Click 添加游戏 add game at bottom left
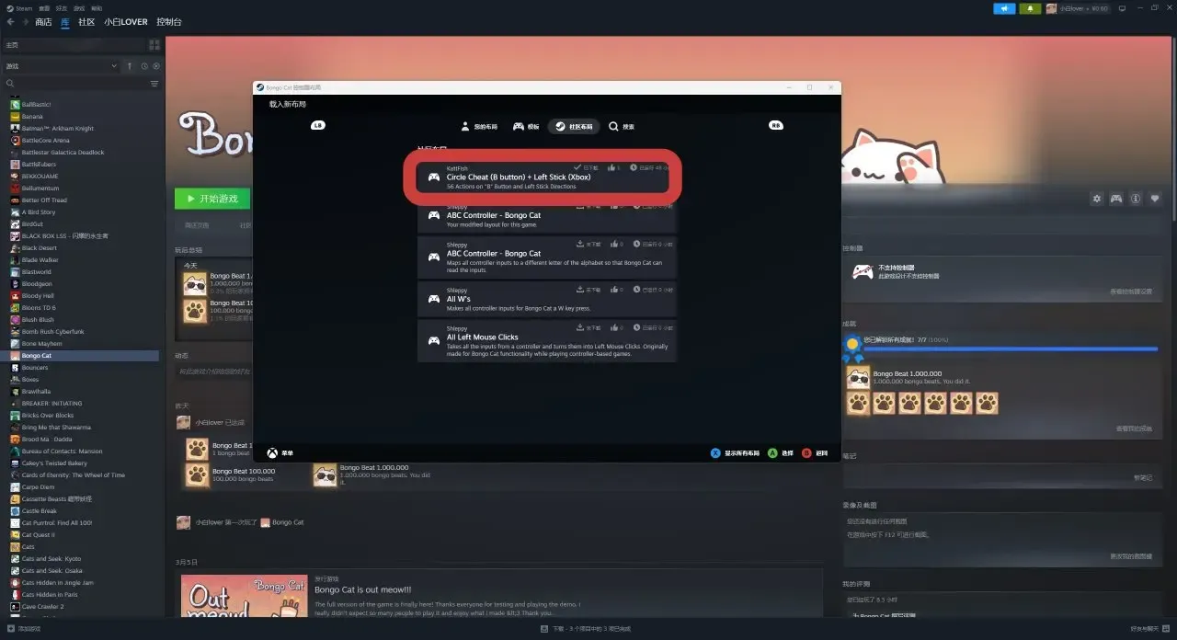 (24, 629)
